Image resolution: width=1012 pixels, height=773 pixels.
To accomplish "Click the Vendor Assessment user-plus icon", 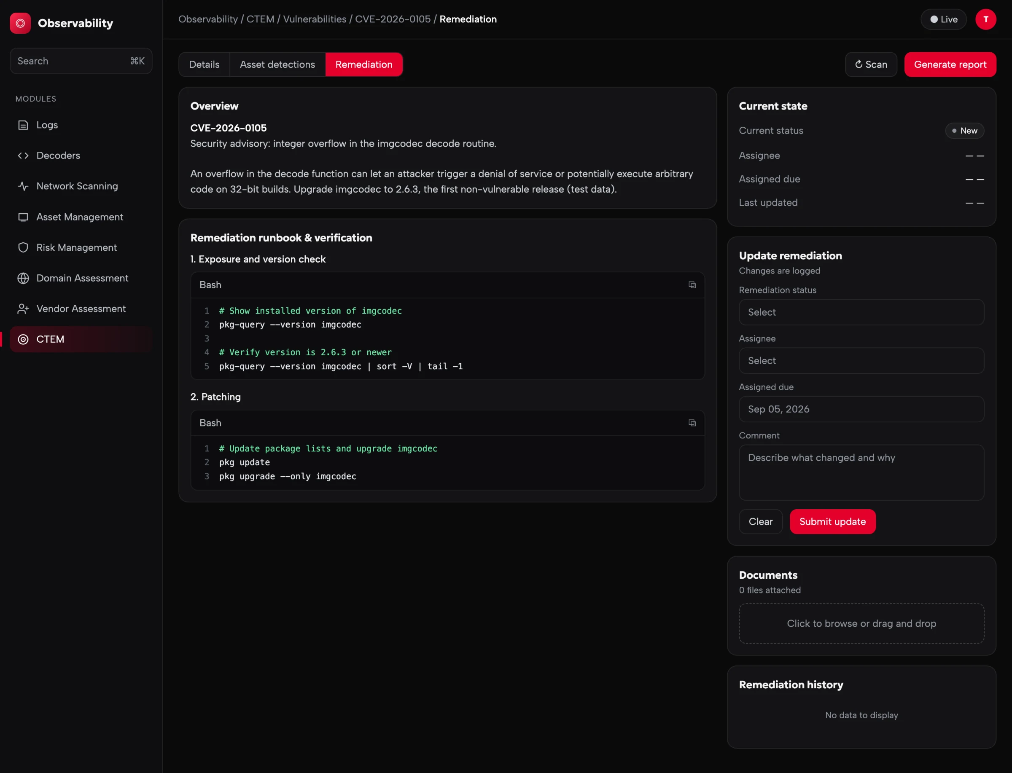I will [23, 309].
